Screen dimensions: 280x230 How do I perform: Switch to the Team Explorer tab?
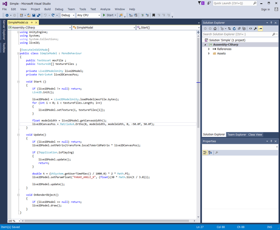click(237, 135)
